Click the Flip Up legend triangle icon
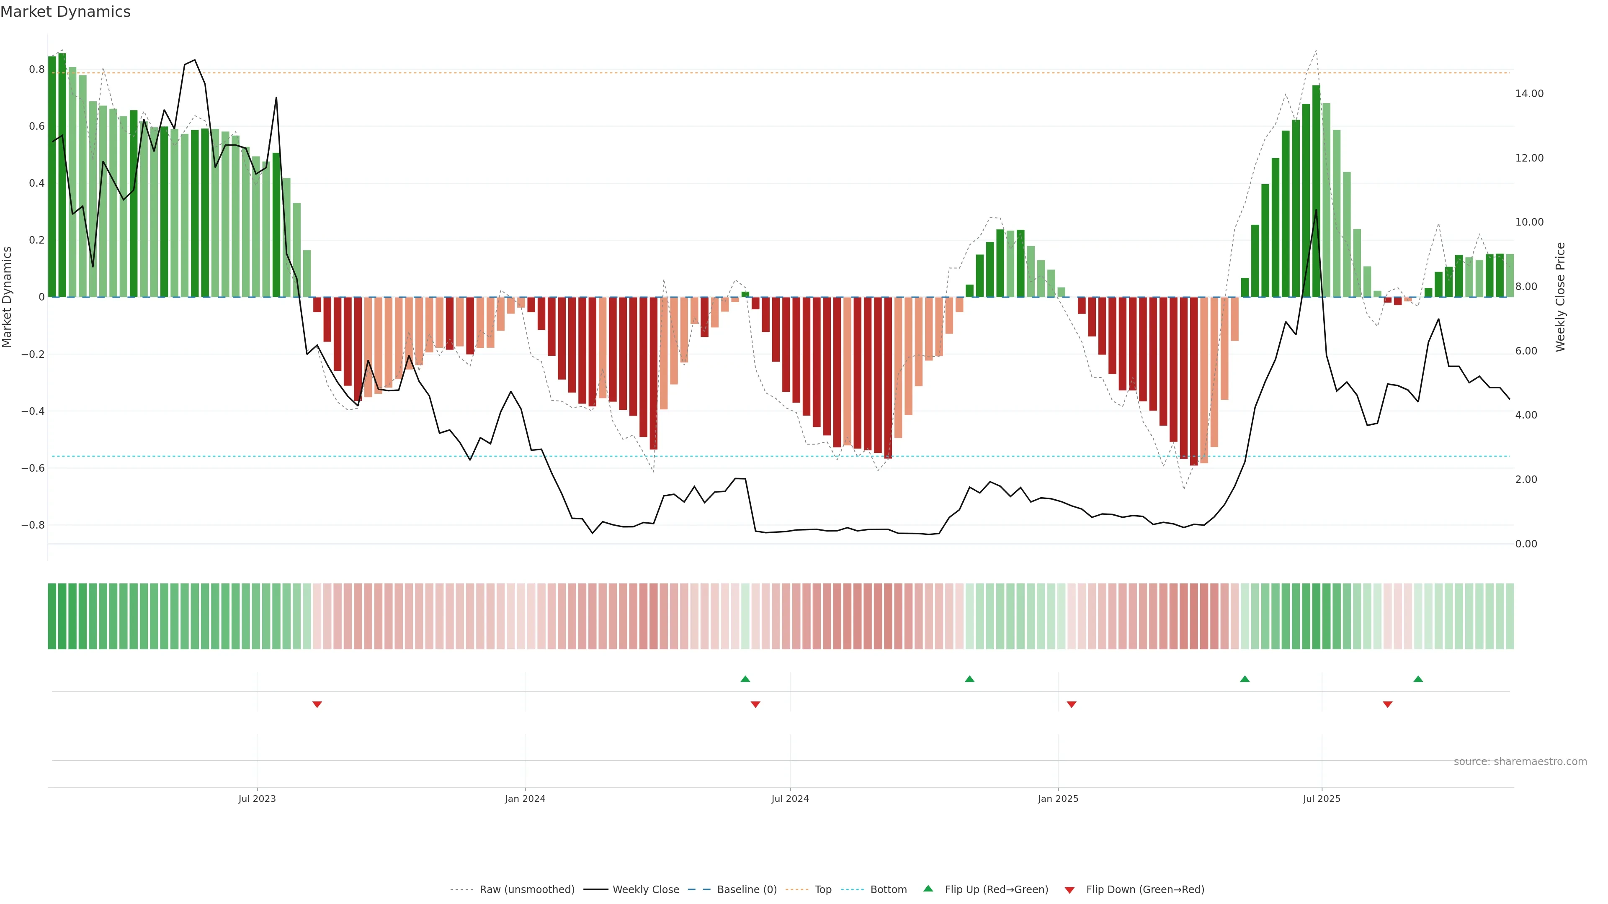Screen dimensions: 1608x904 (x=928, y=889)
